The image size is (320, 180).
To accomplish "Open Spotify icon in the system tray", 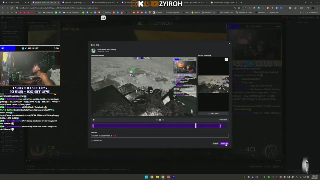I will [x=269, y=177].
